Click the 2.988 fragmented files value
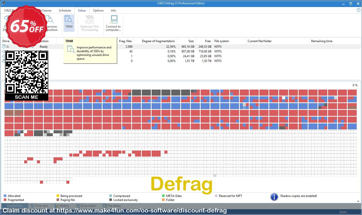The height and width of the screenshot is (215, 362). point(129,47)
